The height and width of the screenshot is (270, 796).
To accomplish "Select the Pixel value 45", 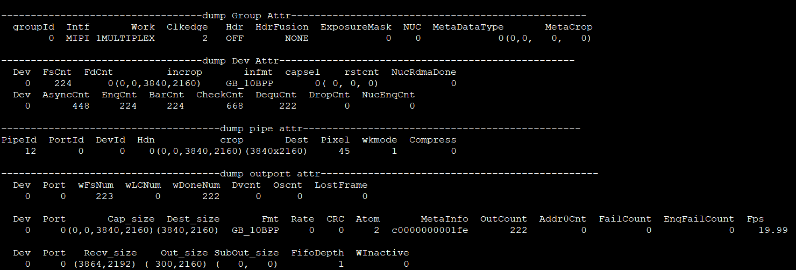I will (344, 151).
